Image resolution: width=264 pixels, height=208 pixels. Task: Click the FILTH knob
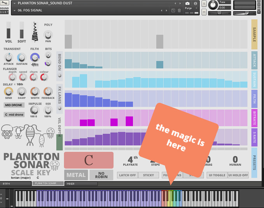(35, 58)
